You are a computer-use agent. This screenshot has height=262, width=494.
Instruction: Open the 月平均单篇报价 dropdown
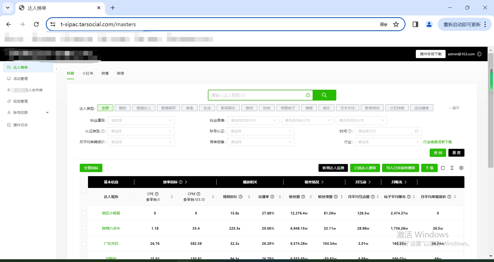142,142
